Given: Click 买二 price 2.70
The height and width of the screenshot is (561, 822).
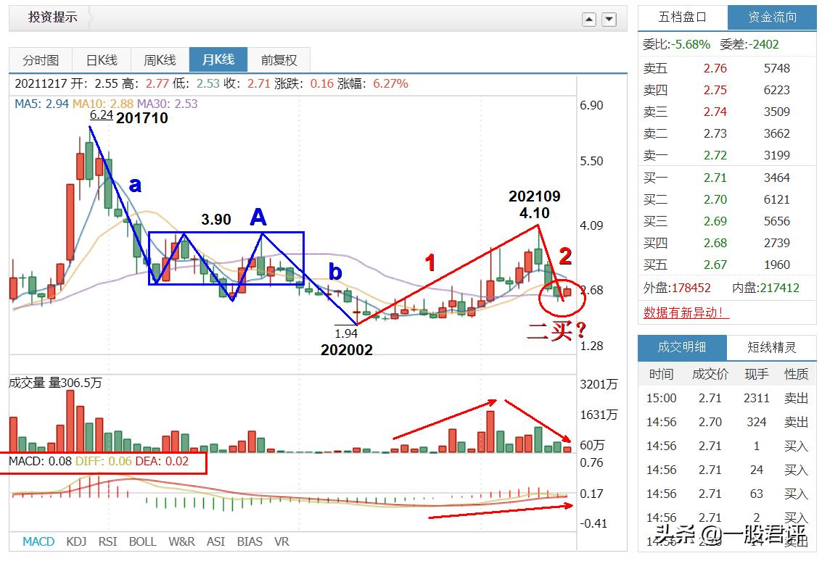Looking at the screenshot, I should click(x=715, y=199).
